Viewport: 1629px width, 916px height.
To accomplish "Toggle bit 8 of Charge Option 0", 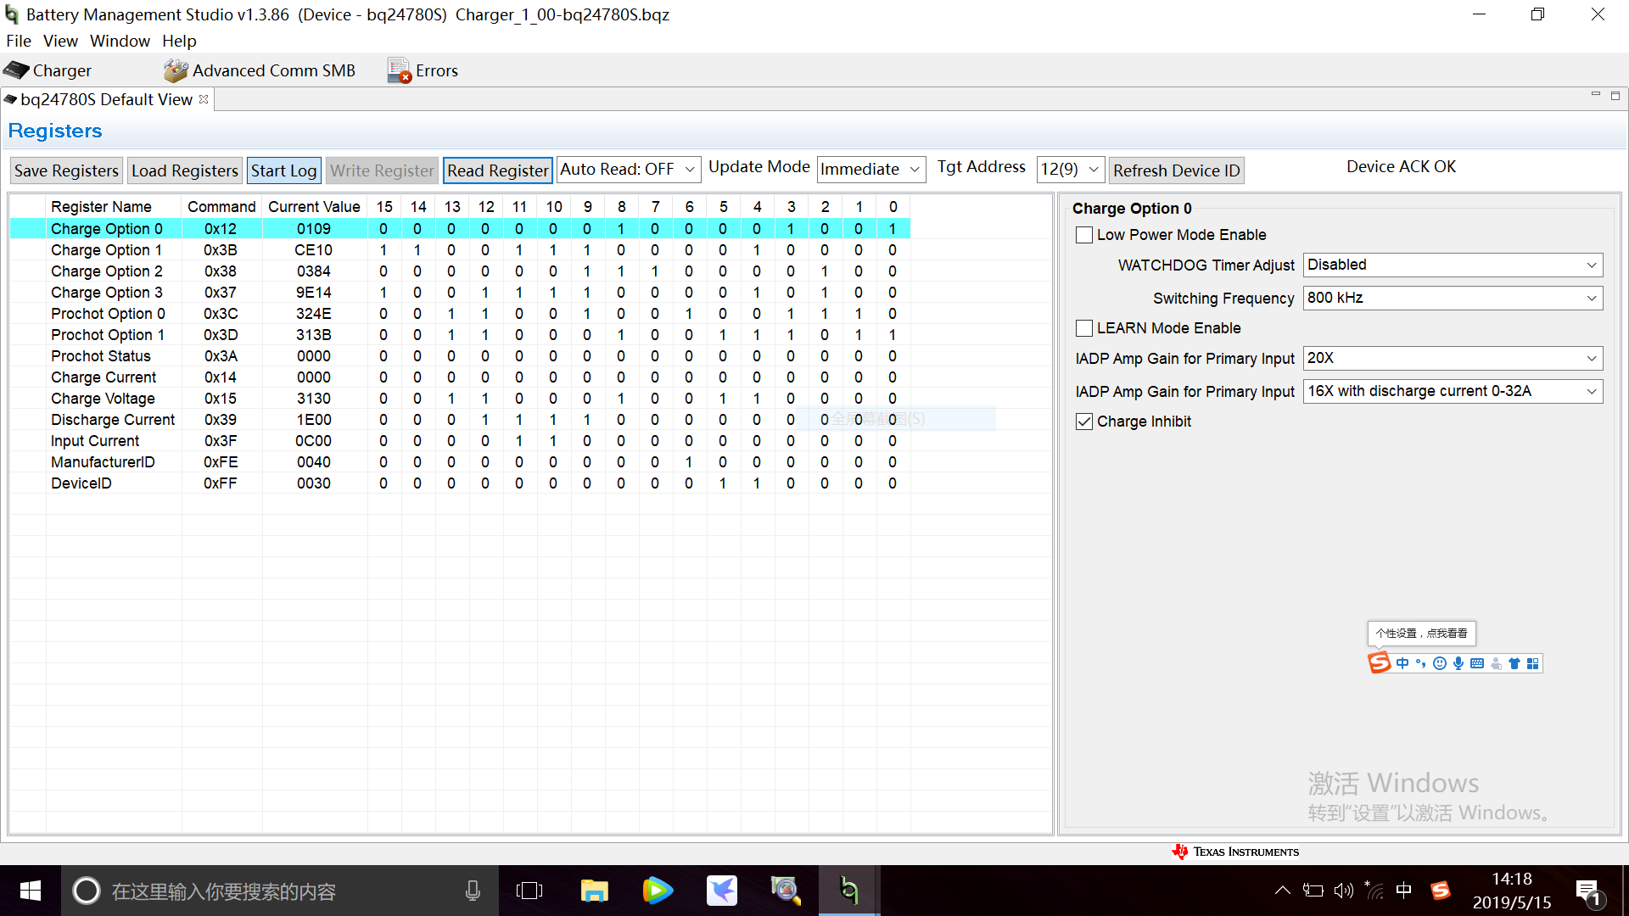I will tap(621, 229).
